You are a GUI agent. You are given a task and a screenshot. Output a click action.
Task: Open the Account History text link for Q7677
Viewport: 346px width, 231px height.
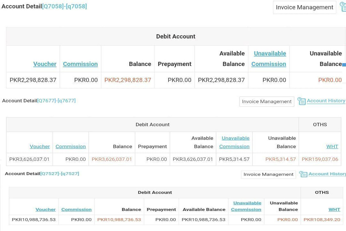(326, 101)
